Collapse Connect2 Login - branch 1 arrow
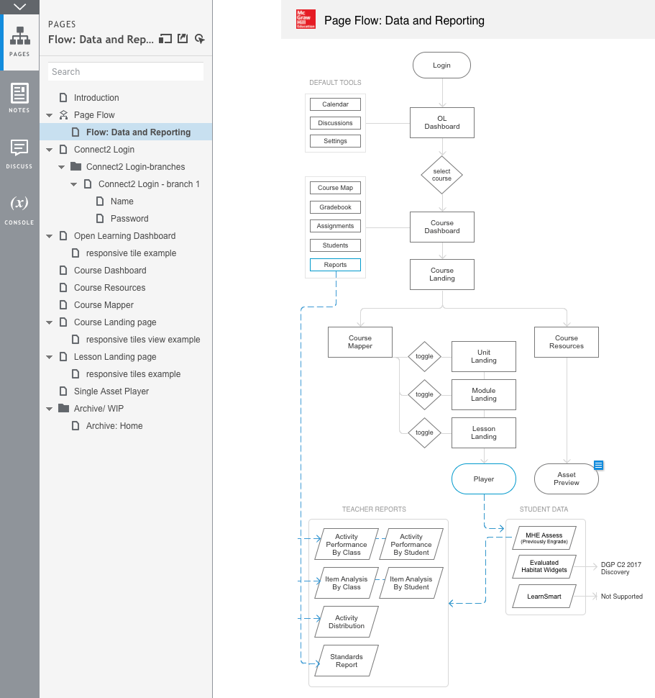 74,184
